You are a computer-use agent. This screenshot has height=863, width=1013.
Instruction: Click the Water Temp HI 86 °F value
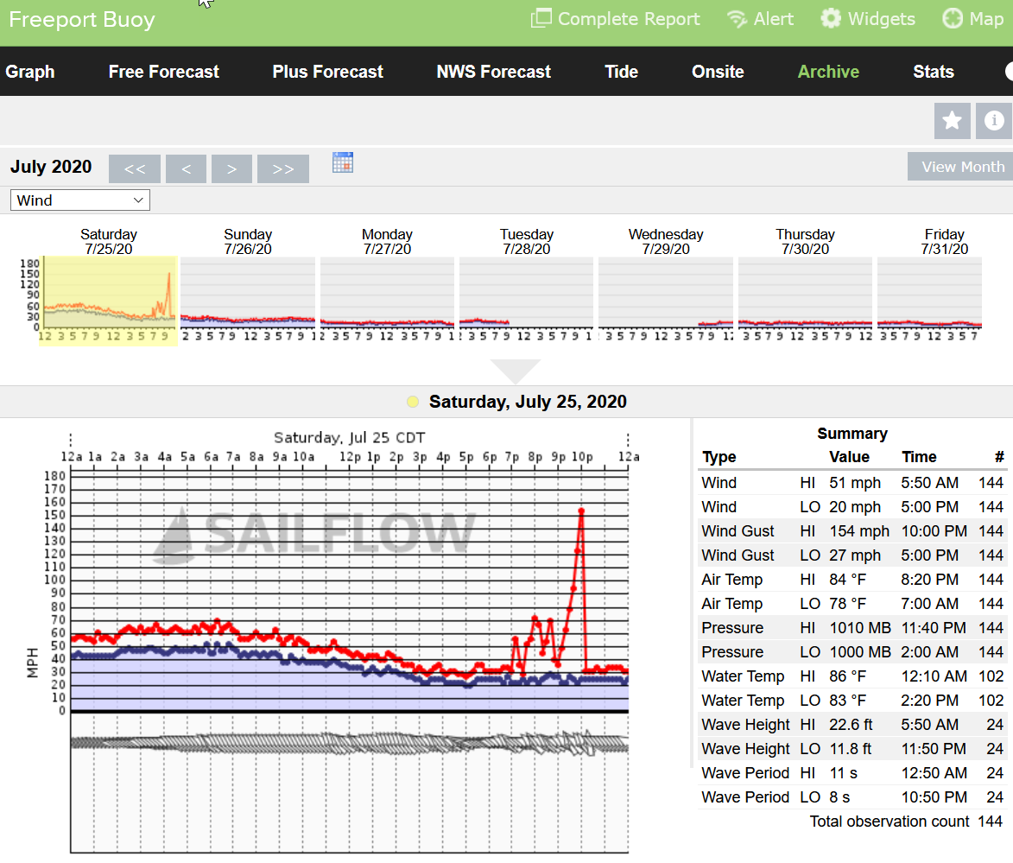click(847, 676)
